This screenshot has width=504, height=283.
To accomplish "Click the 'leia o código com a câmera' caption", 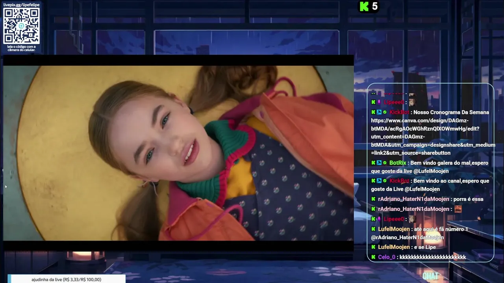I will [x=21, y=48].
